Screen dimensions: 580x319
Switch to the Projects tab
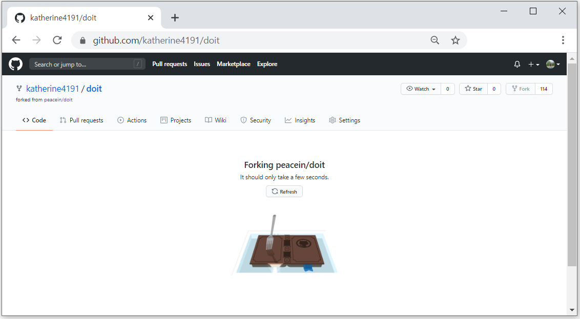tap(176, 120)
